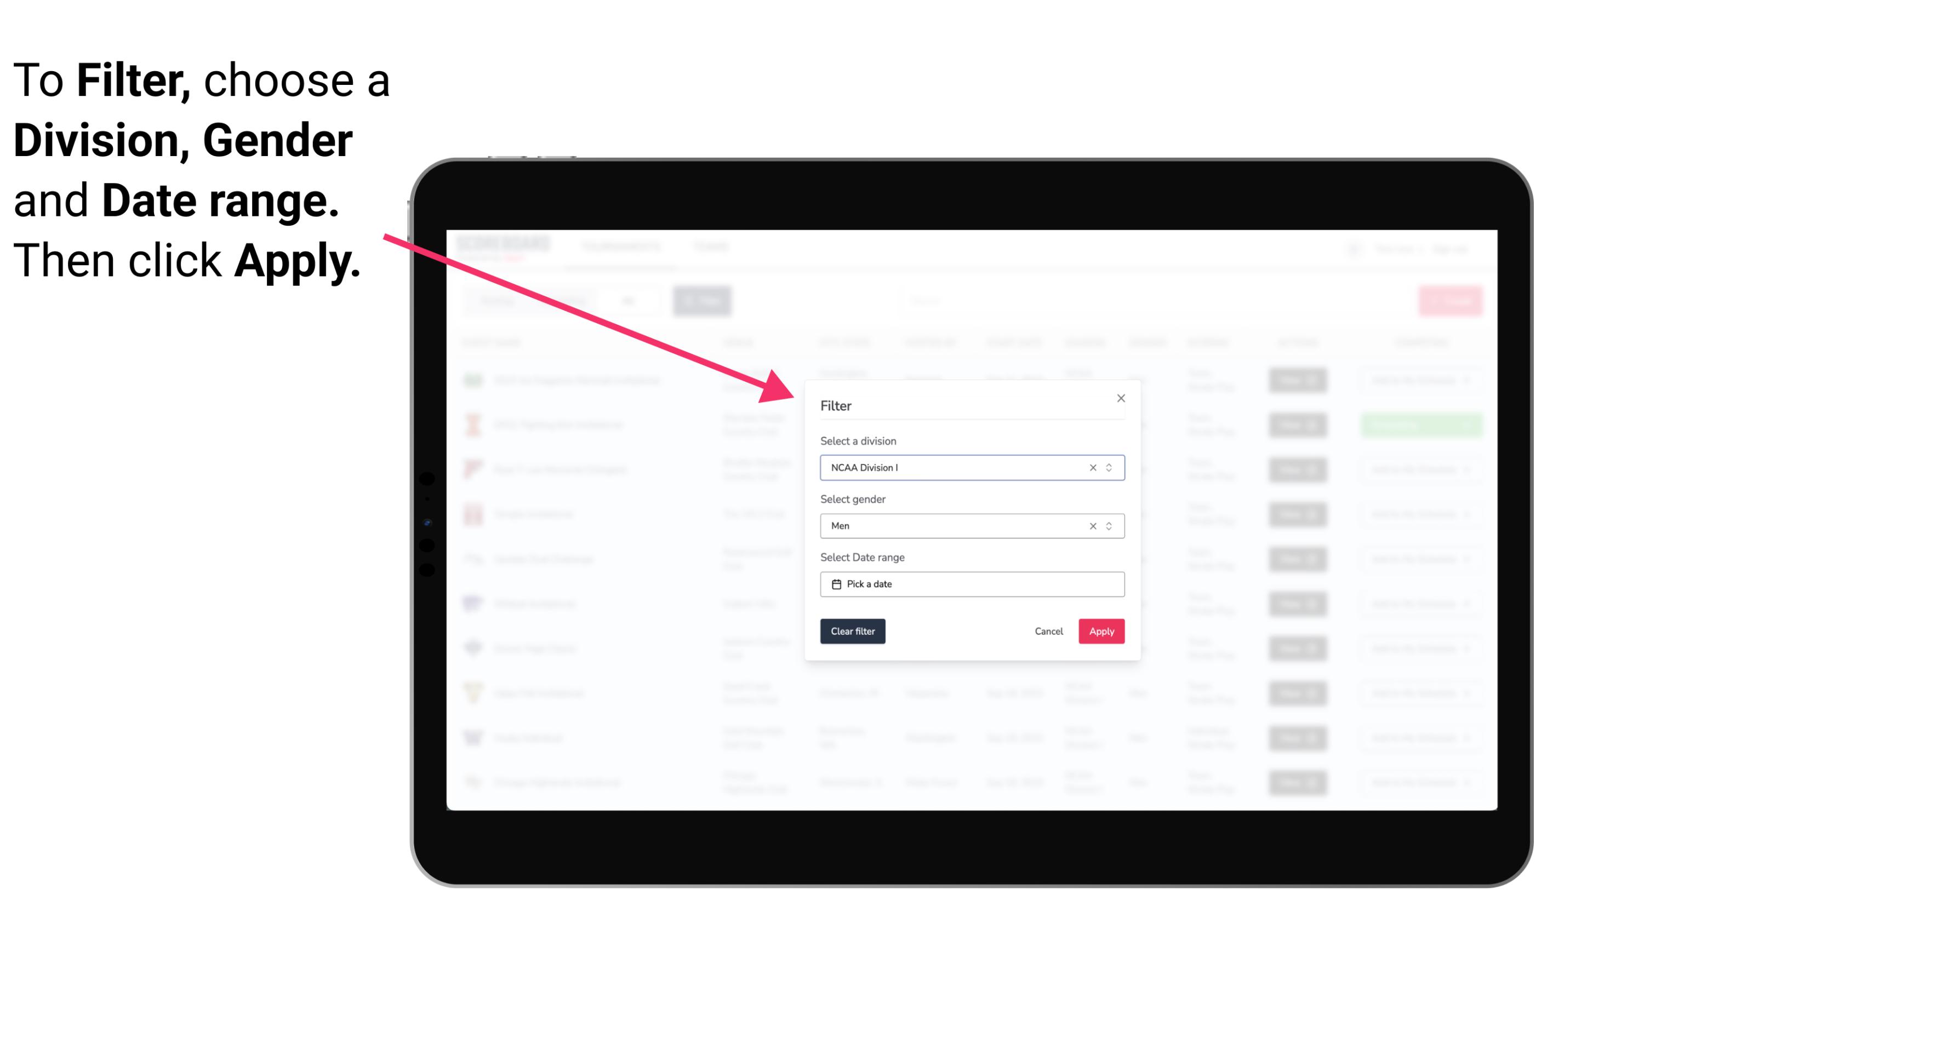
Task: Select Men in gender selector
Action: (x=971, y=526)
